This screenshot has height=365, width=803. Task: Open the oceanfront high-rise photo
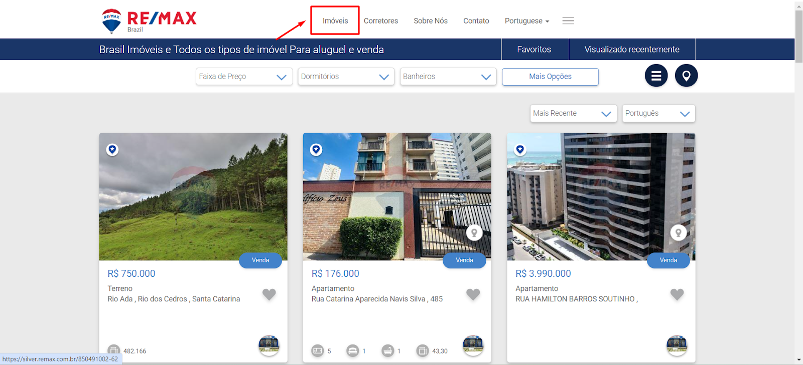(x=601, y=196)
